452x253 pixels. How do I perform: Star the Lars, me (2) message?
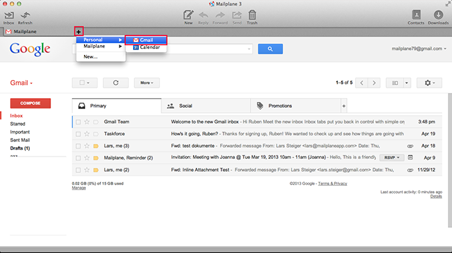(x=87, y=170)
